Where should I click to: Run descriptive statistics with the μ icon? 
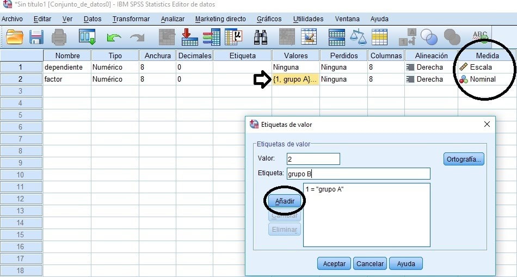pyautogui.click(x=233, y=37)
